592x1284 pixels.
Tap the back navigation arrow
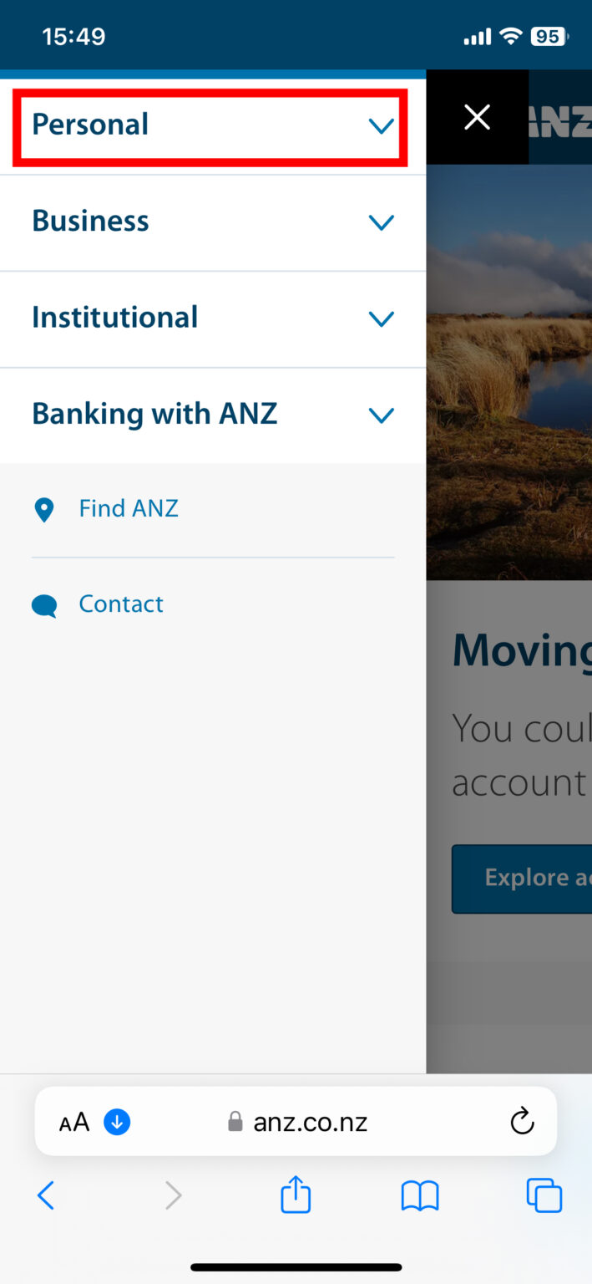pyautogui.click(x=46, y=1195)
